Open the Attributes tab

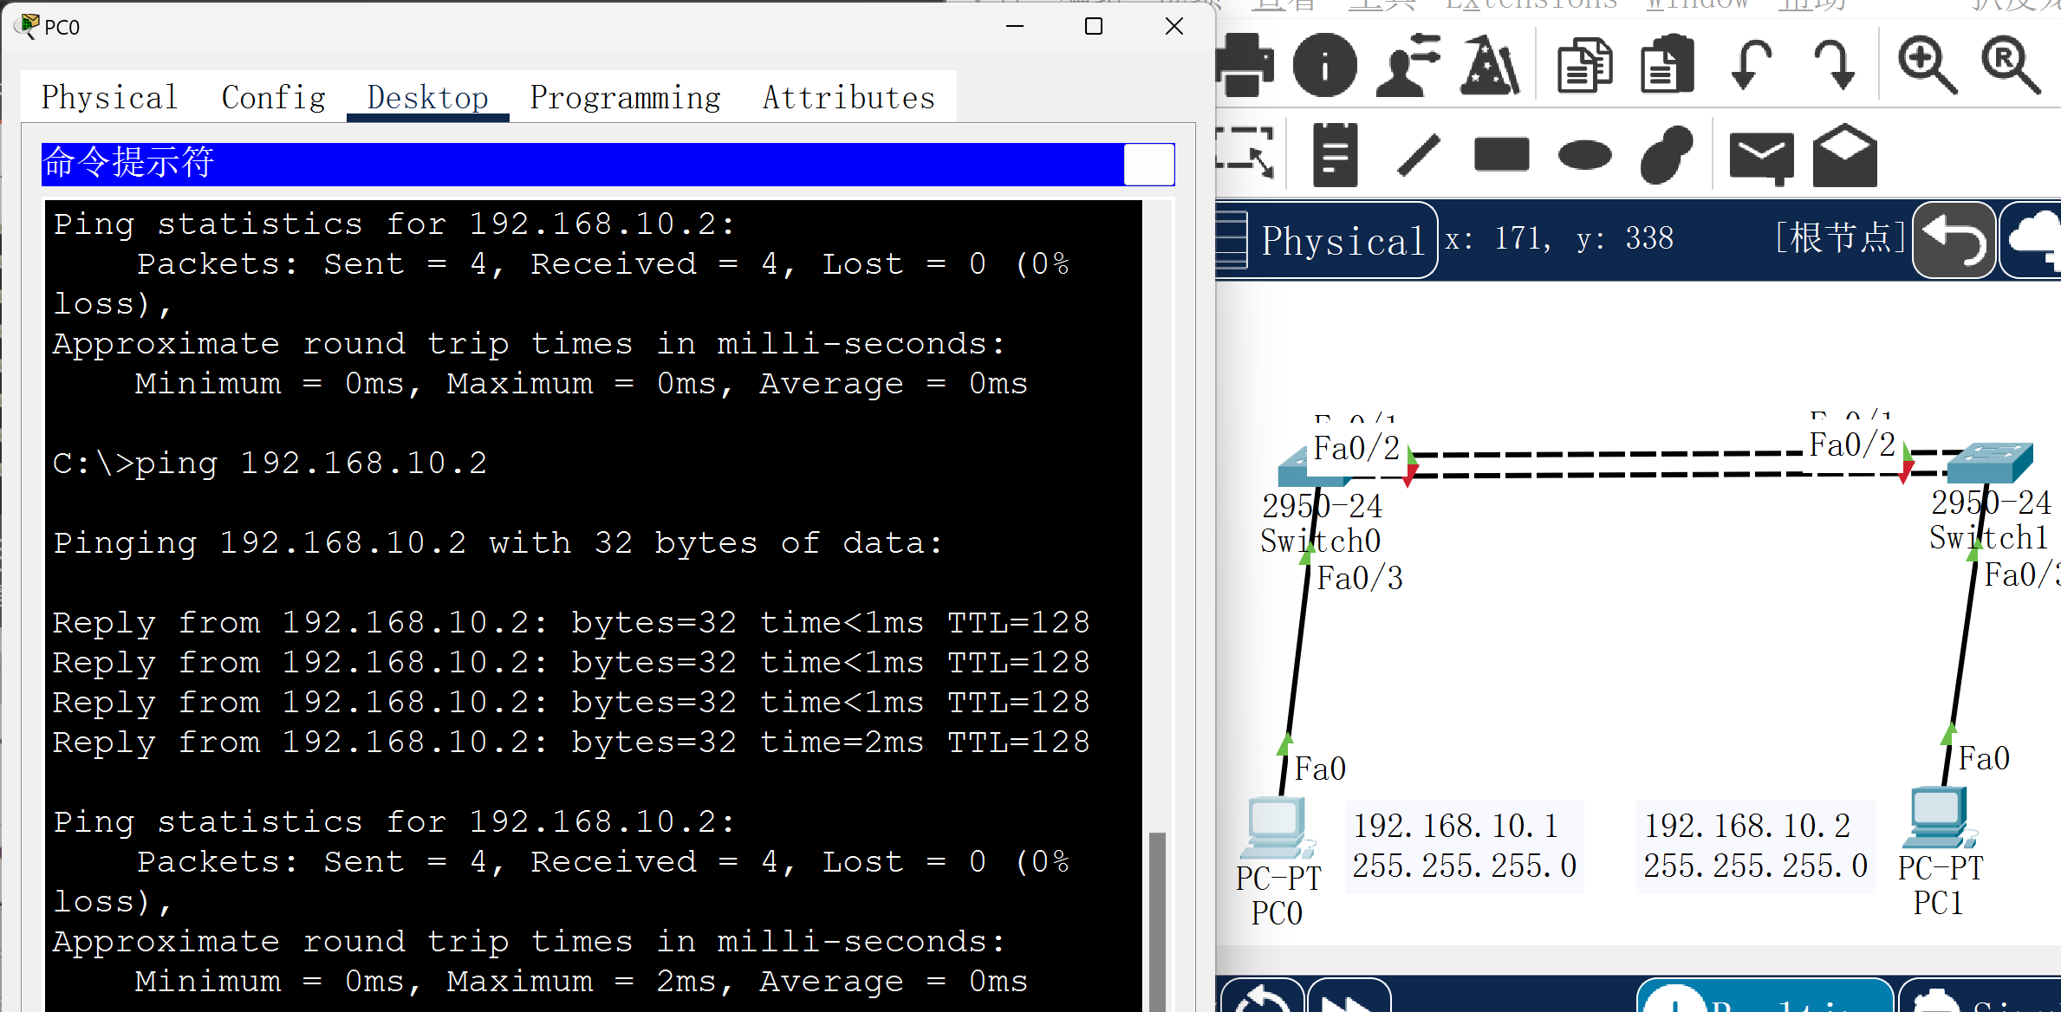(848, 97)
